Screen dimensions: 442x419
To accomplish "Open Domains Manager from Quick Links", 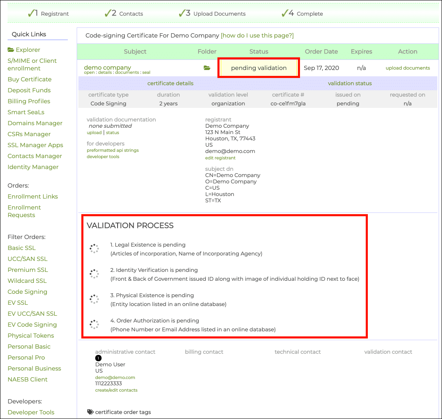I will pos(35,123).
